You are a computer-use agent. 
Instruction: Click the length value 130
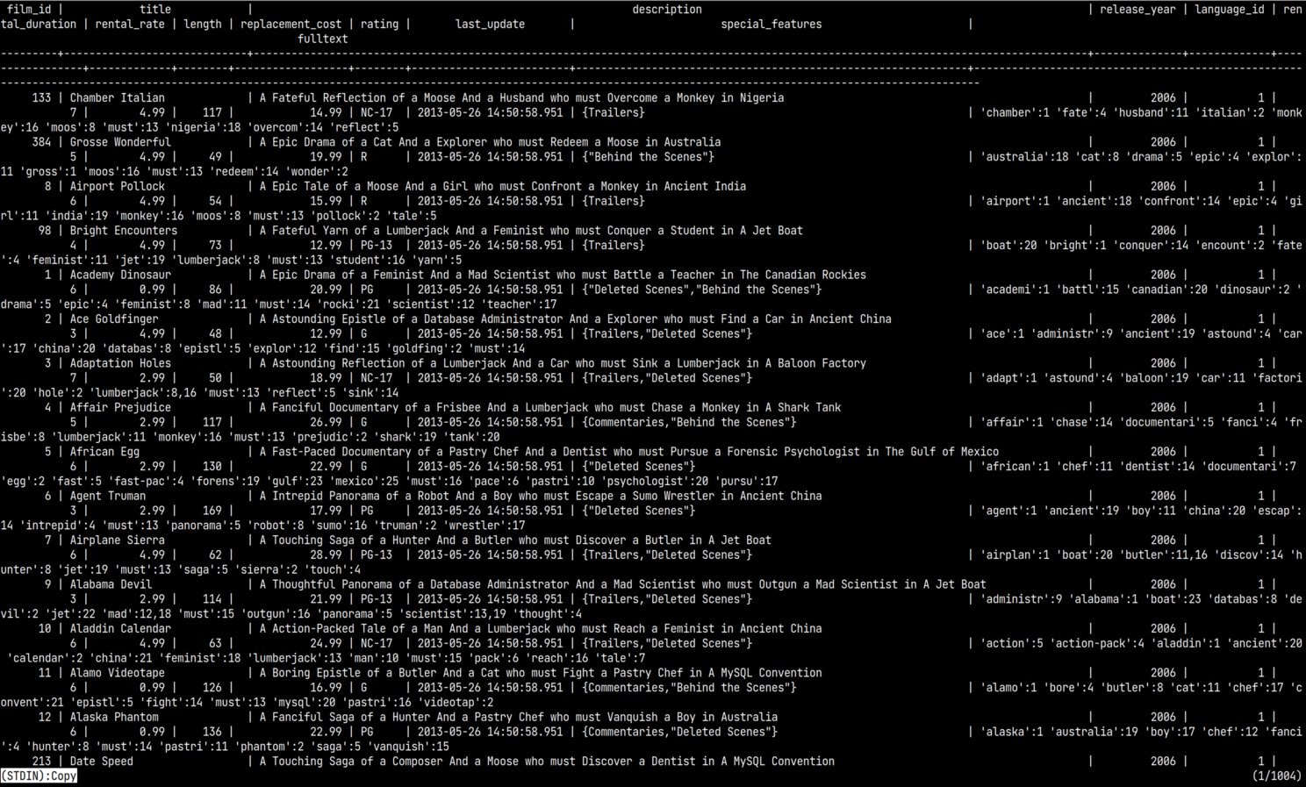tap(212, 467)
